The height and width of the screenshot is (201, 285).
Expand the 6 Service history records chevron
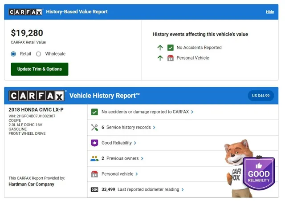tap(154, 128)
